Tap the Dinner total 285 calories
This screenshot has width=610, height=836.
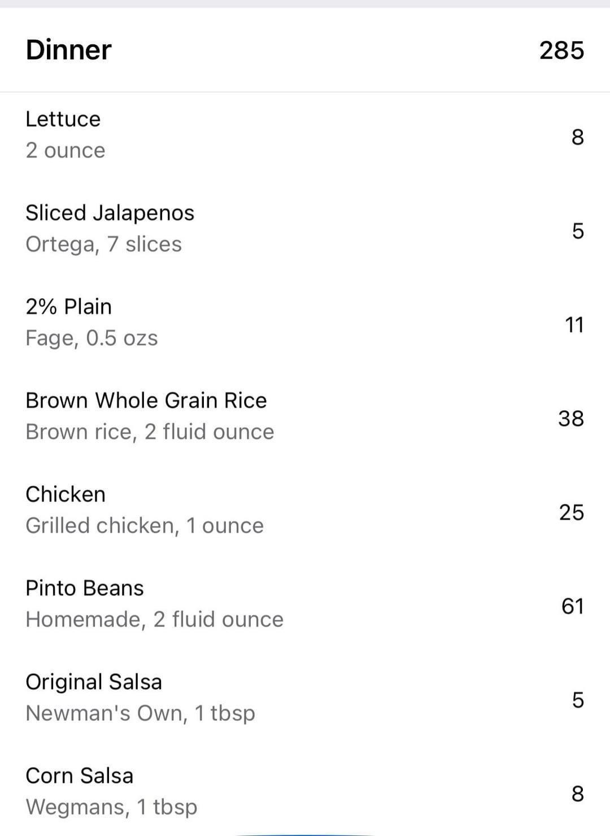pos(561,50)
